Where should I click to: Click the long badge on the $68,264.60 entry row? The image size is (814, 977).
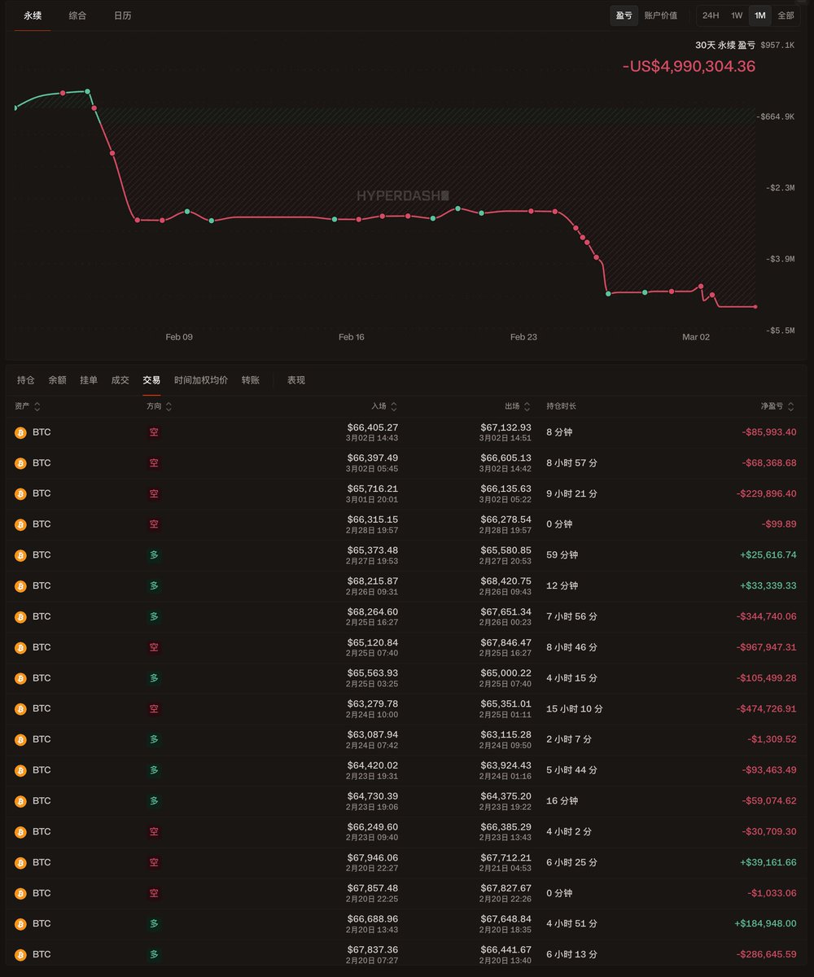click(154, 616)
